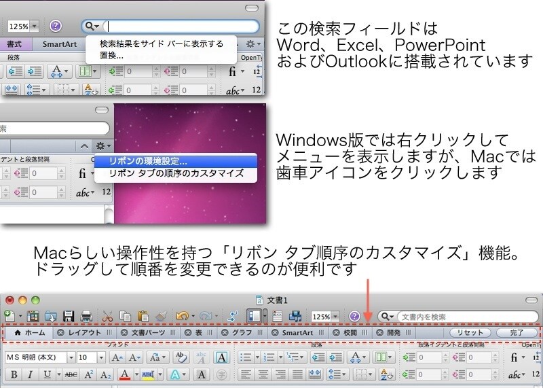Open Help with the purple question mark
Screen dimensions: 543x388
(x=354, y=316)
